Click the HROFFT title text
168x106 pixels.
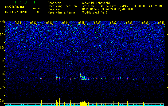coord(28,2)
